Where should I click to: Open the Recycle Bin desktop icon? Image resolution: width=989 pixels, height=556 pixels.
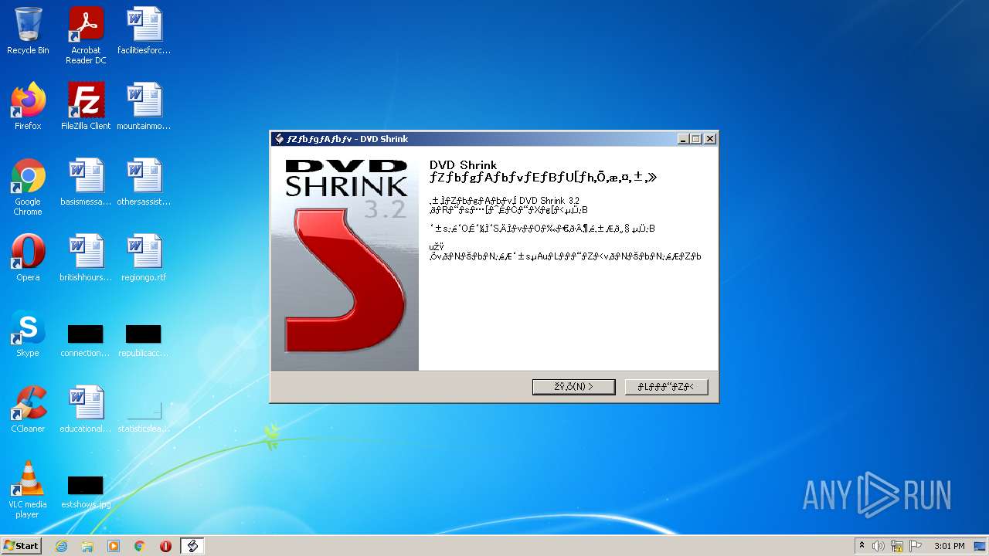(28, 31)
